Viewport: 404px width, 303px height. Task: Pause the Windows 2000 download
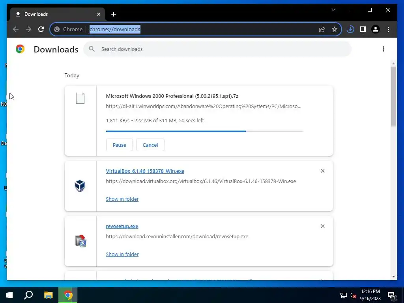[x=119, y=145]
